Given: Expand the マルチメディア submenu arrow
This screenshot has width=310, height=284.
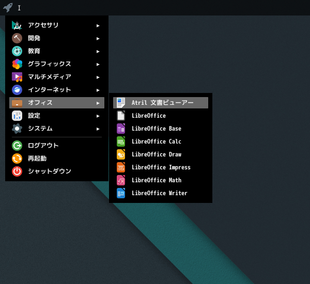Looking at the screenshot, I should point(98,77).
